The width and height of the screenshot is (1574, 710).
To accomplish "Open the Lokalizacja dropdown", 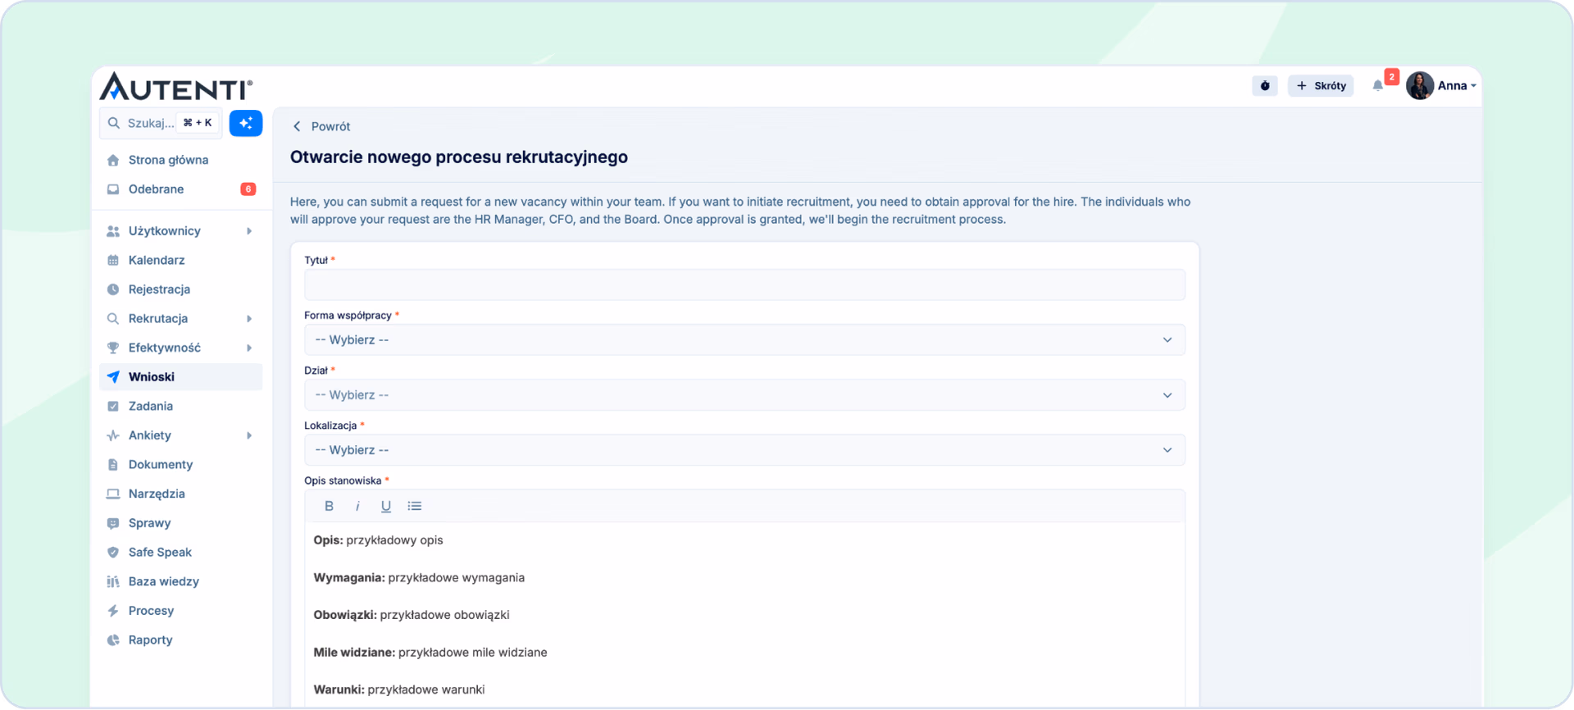I will pyautogui.click(x=744, y=450).
